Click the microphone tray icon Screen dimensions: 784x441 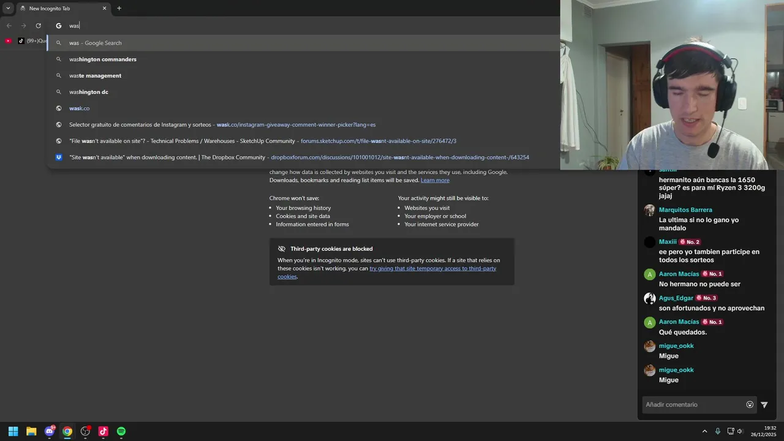pyautogui.click(x=718, y=431)
